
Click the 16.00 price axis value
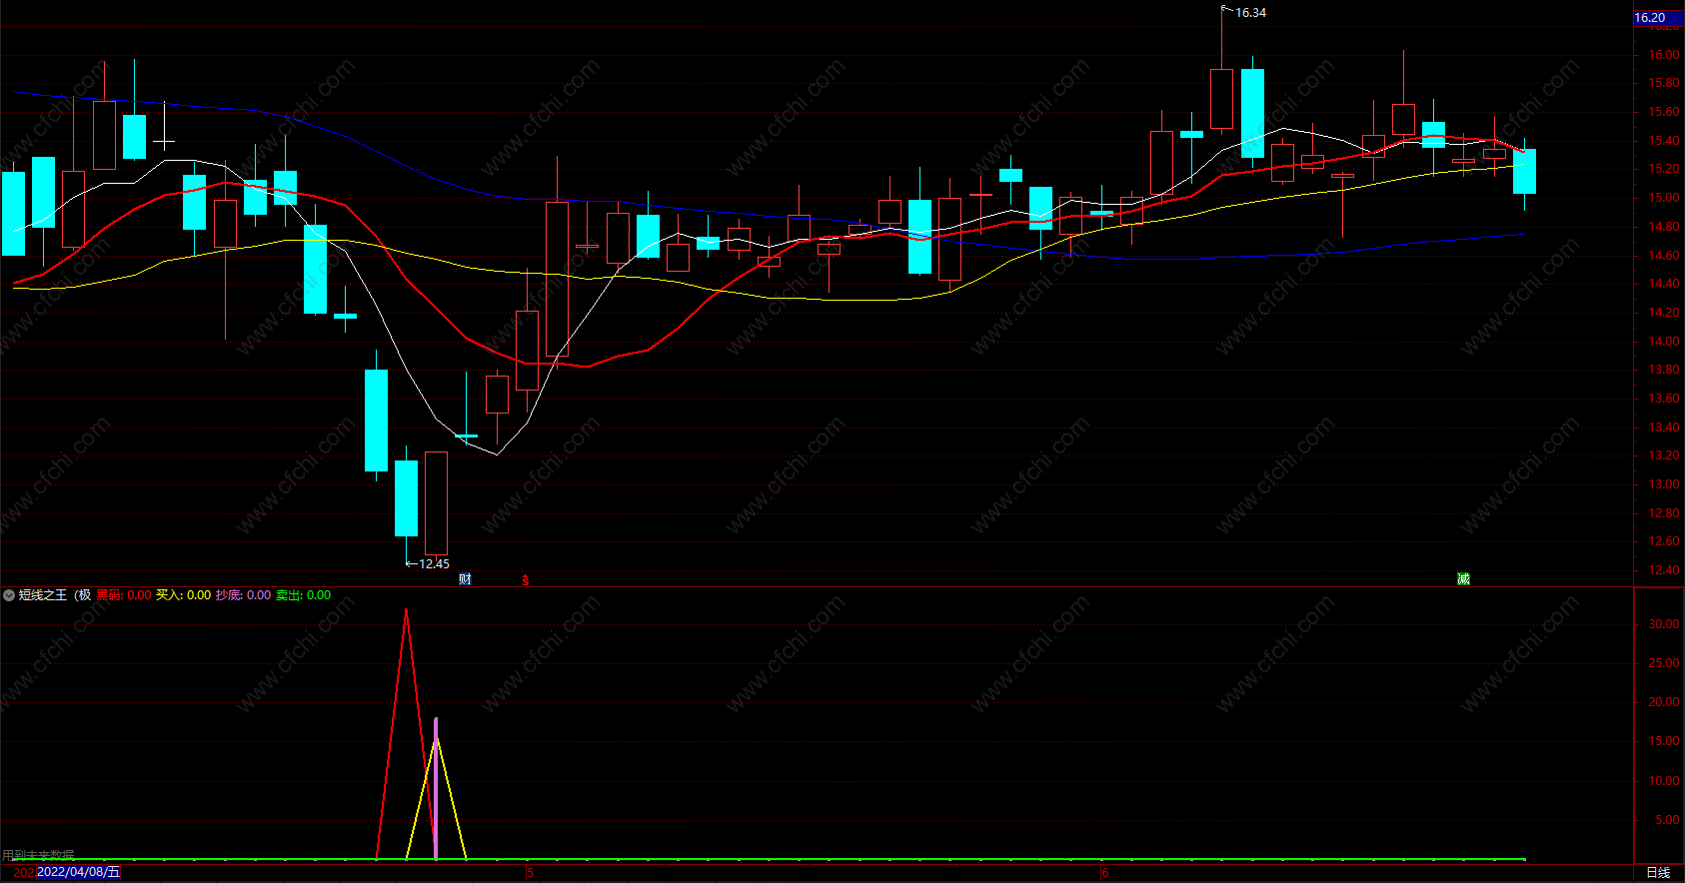pyautogui.click(x=1664, y=55)
